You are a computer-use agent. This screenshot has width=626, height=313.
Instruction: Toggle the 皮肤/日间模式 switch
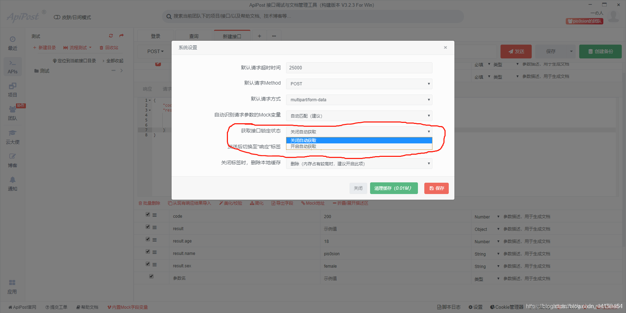pyautogui.click(x=57, y=17)
